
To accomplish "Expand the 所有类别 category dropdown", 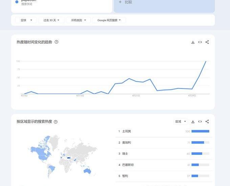I will click(x=78, y=20).
